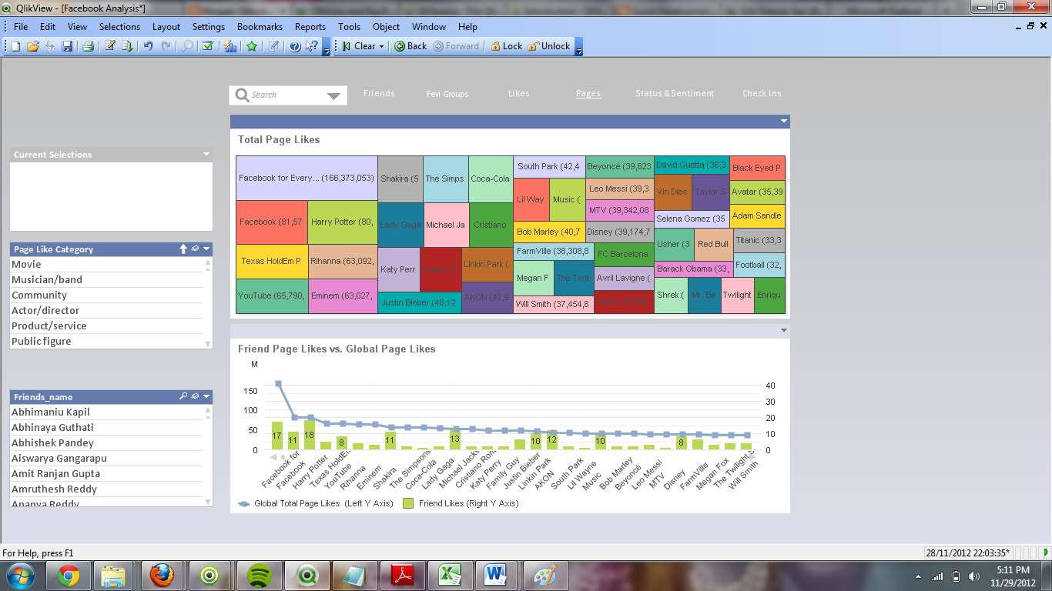This screenshot has height=591, width=1052.
Task: Open the Page Like Category listbox menu arrow
Action: [x=206, y=249]
